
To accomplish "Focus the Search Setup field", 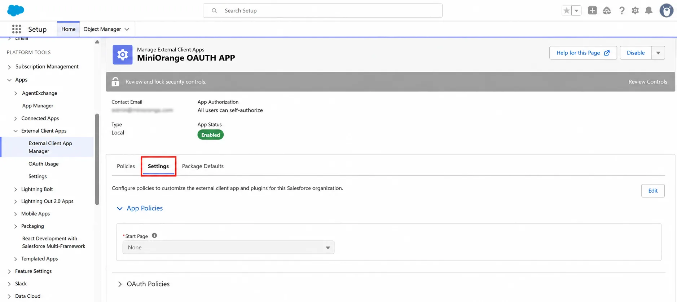I will (x=322, y=10).
